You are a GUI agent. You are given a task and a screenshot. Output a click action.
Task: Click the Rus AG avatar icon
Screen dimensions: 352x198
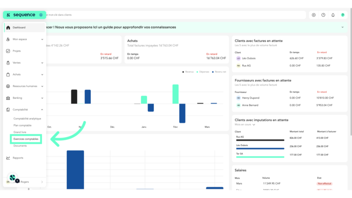coord(239,66)
